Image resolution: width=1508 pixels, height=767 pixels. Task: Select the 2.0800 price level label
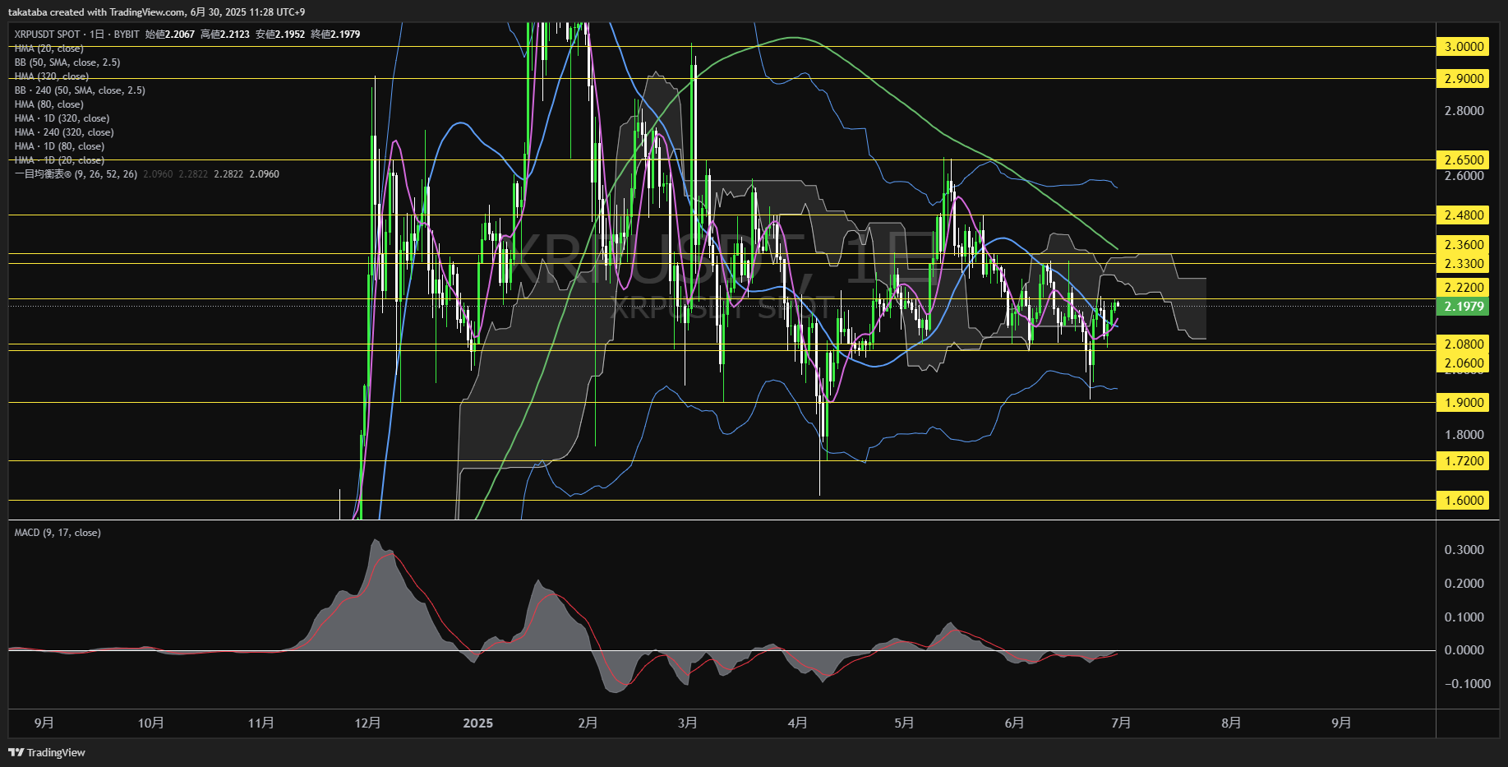click(1463, 344)
